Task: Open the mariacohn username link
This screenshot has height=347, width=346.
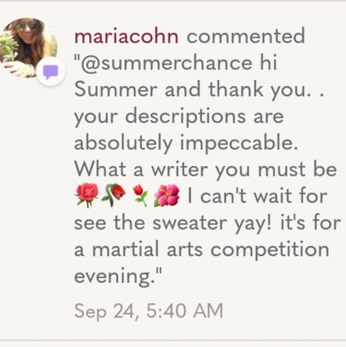Action: click(126, 36)
